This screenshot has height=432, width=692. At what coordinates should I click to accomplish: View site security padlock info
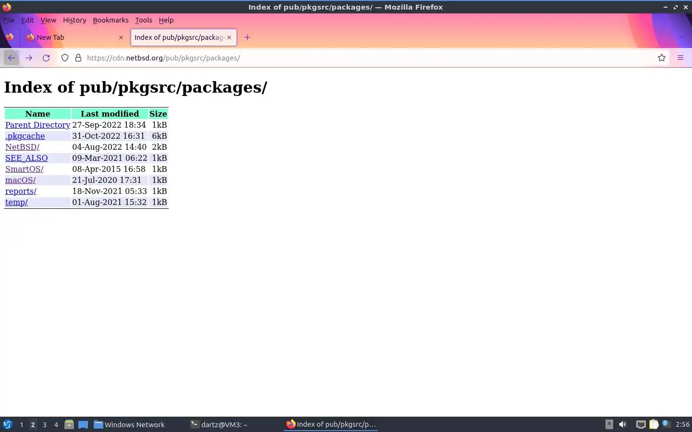78,58
